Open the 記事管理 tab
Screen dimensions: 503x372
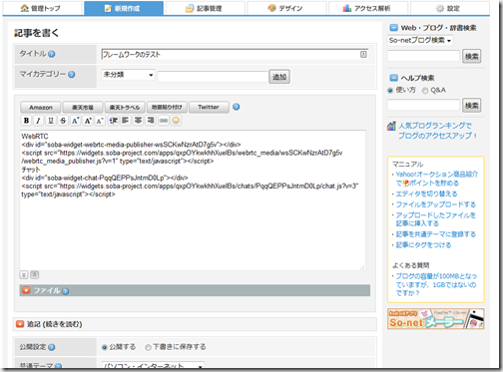[206, 8]
